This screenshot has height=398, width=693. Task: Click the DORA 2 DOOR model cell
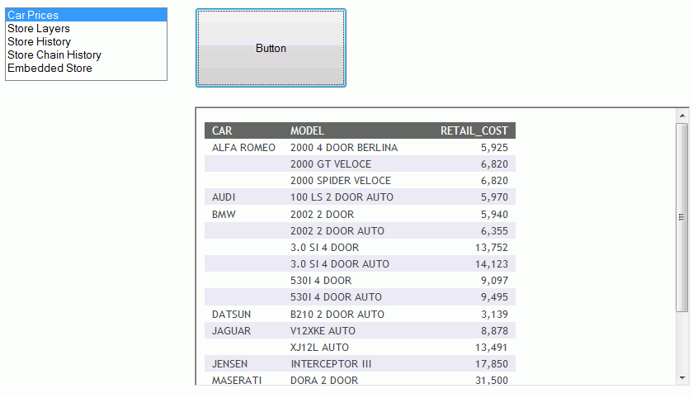coord(324,381)
